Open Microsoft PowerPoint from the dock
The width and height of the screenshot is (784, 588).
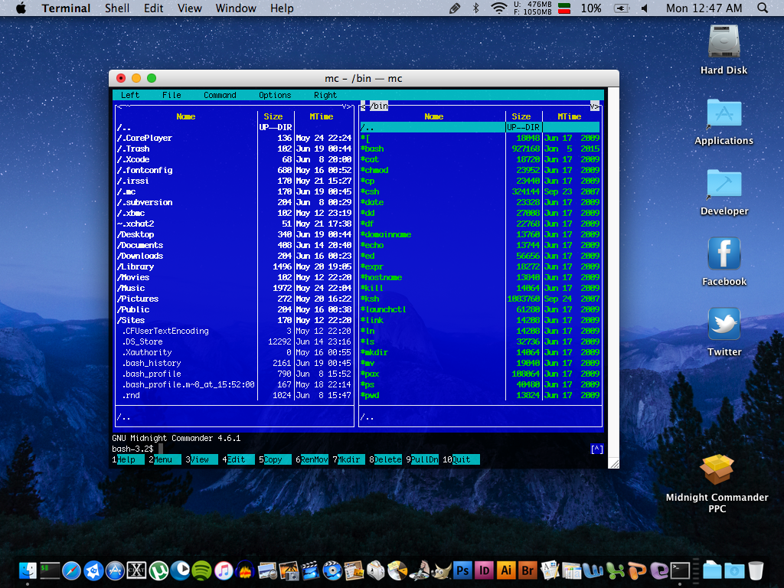[x=637, y=570]
